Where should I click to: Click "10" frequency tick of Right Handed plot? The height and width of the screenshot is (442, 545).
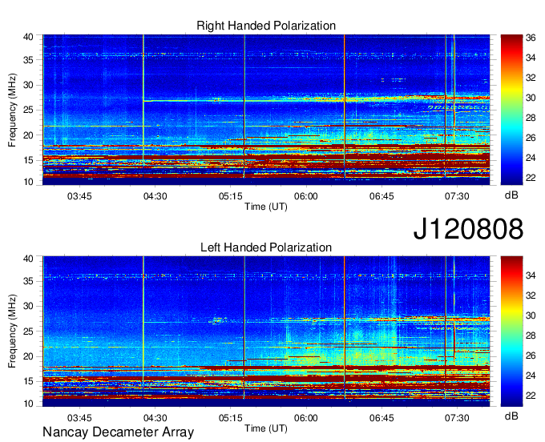point(28,182)
